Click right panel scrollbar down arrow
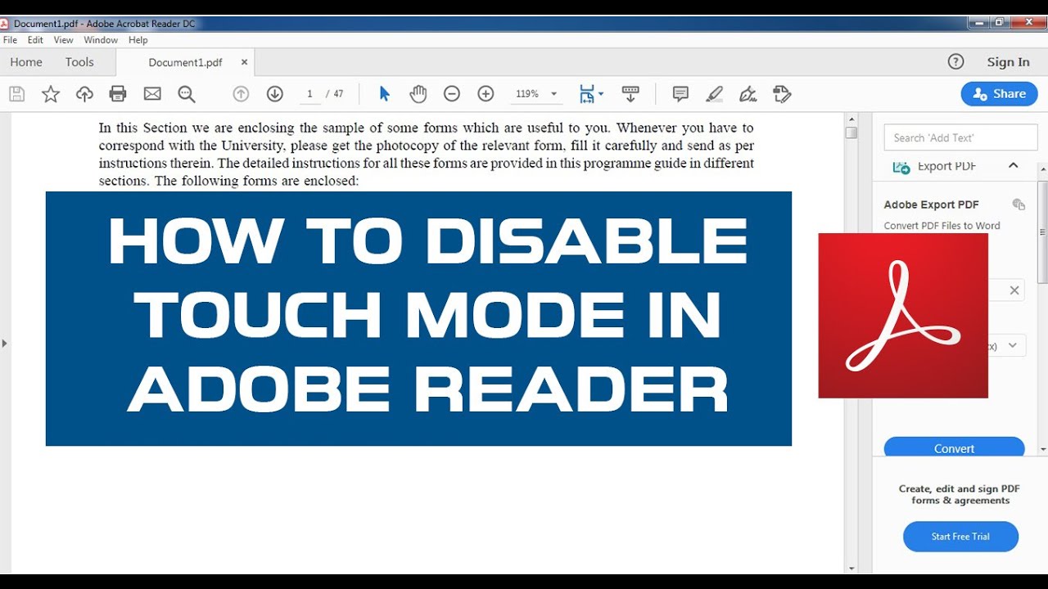1048x589 pixels. 1042,449
